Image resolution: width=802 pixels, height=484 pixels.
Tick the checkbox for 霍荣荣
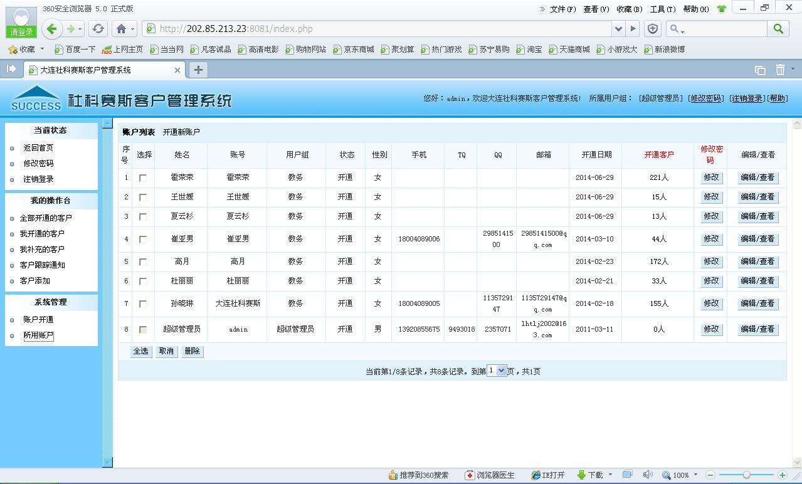pos(143,178)
